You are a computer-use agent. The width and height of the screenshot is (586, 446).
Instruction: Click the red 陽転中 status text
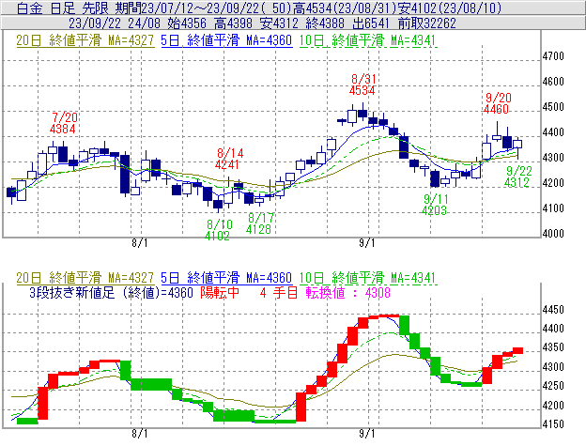(x=220, y=292)
